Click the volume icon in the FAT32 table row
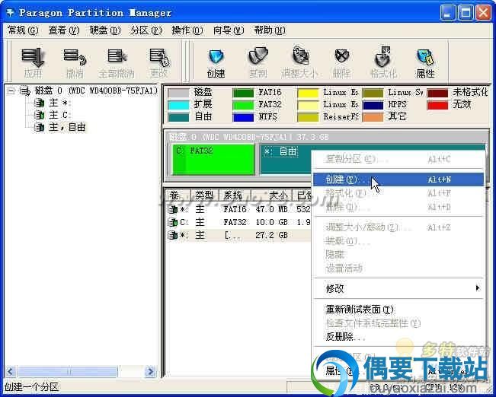Screen dimensions: 496x397 [x=173, y=222]
